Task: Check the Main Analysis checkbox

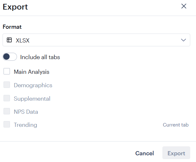Action: [x=7, y=72]
